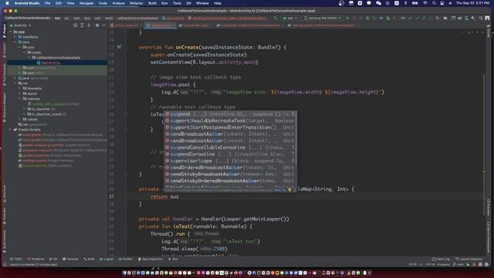The height and width of the screenshot is (278, 494).
Task: Click the Select Opened File target icon
Action: click(75, 25)
